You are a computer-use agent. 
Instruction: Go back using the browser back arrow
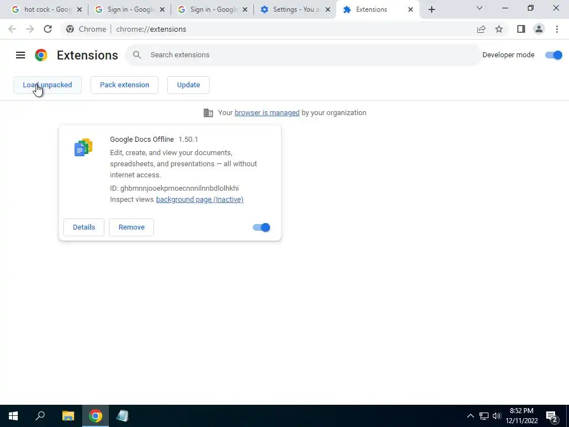coord(12,29)
